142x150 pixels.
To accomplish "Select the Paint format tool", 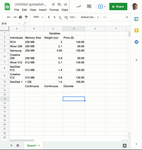I will pos(26,17).
